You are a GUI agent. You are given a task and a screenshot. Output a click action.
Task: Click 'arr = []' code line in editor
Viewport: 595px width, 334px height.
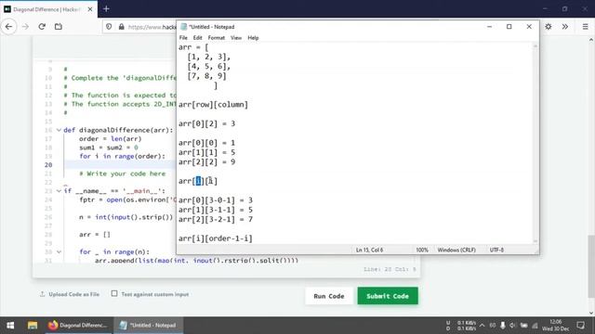pos(95,235)
